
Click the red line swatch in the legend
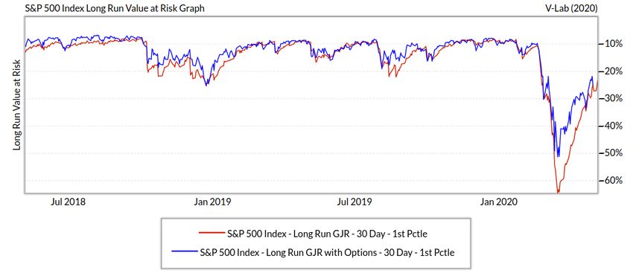pos(211,234)
